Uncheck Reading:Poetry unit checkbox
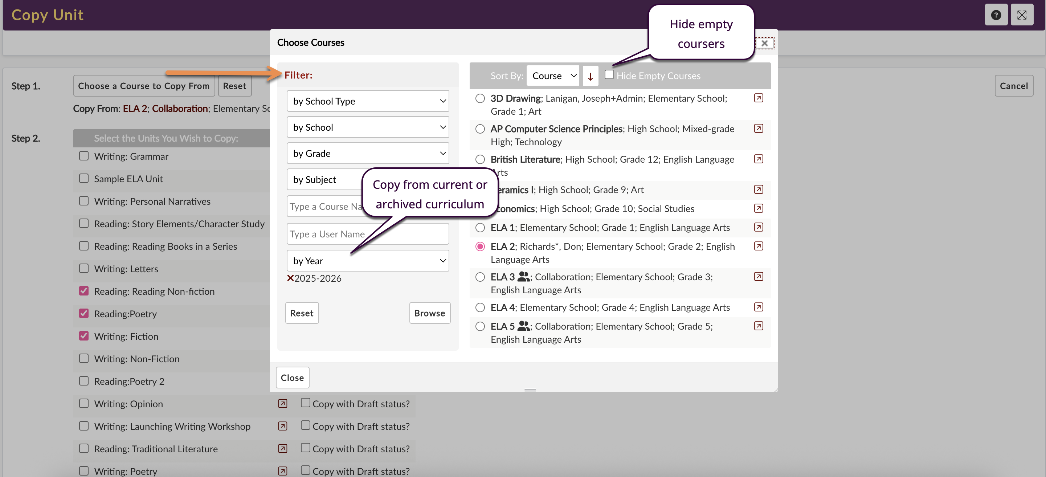 pyautogui.click(x=83, y=313)
